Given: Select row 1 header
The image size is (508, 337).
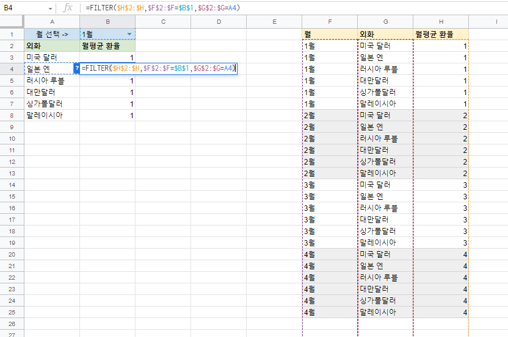Looking at the screenshot, I should (x=12, y=34).
